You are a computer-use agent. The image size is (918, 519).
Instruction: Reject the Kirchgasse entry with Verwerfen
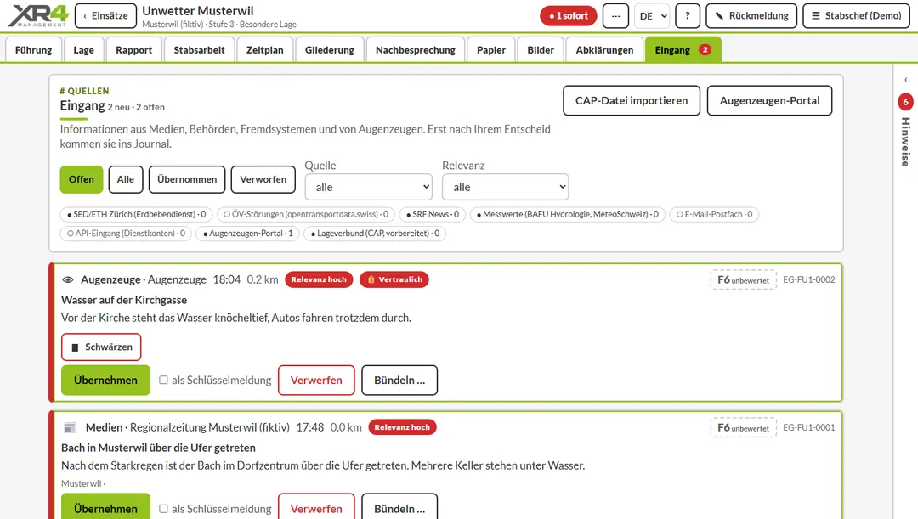316,381
